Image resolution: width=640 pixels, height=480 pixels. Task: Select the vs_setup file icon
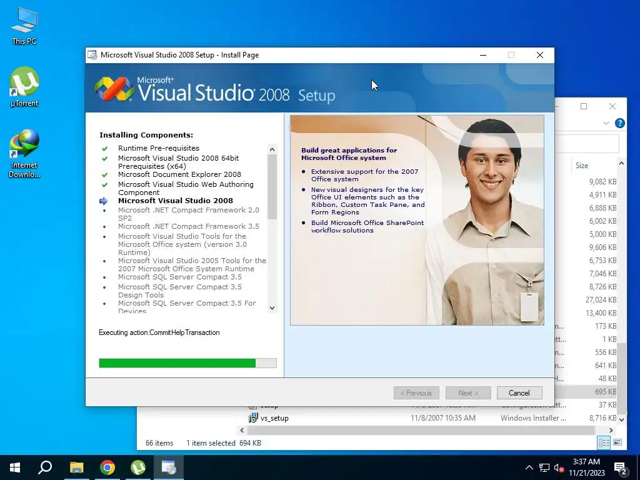(253, 417)
